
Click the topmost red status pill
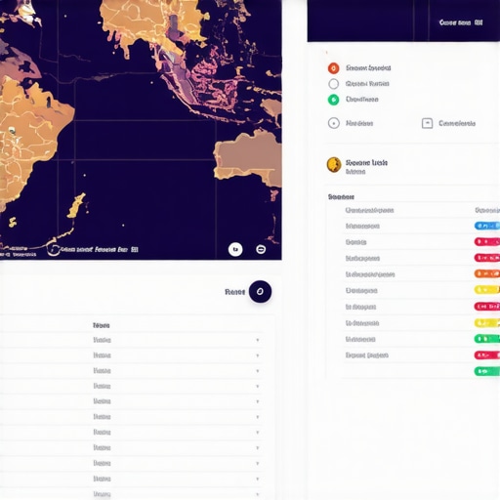pos(487,241)
